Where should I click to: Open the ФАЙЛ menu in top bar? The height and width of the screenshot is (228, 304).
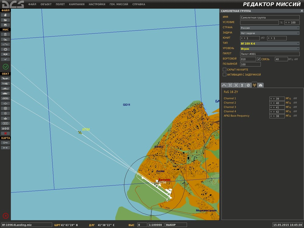click(32, 4)
